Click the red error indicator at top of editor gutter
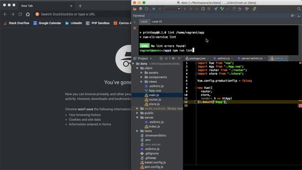This screenshot has height=170, width=302. [x=300, y=63]
